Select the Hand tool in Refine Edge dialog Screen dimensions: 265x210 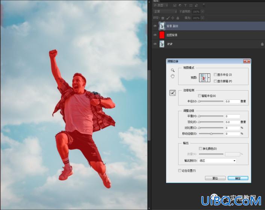click(x=173, y=76)
